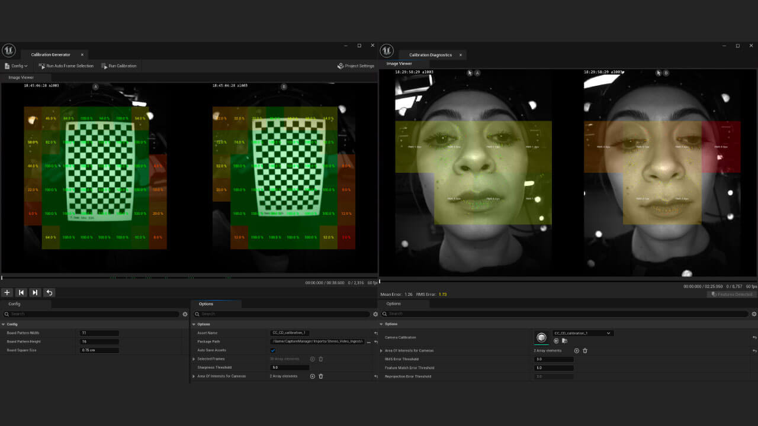Expand Area Of Interests in Generator
Viewport: 758px width, 426px height.
pos(194,376)
